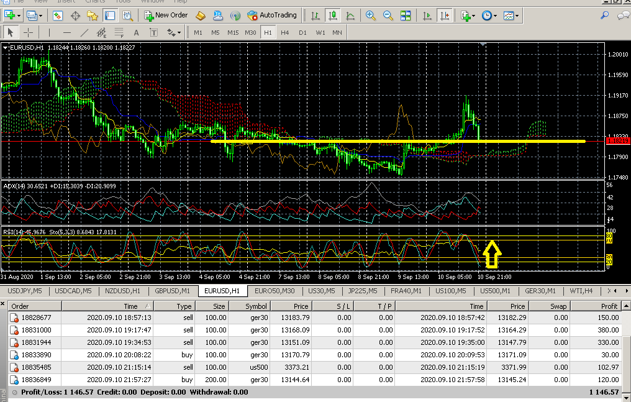Show the Market Watch window
Viewport: 631px width, 402px height.
click(x=58, y=16)
